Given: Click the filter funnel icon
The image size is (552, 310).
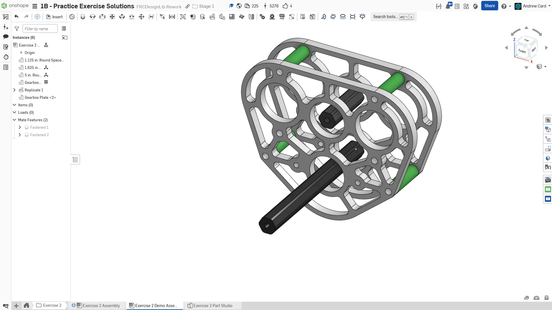Looking at the screenshot, I should pos(17,29).
